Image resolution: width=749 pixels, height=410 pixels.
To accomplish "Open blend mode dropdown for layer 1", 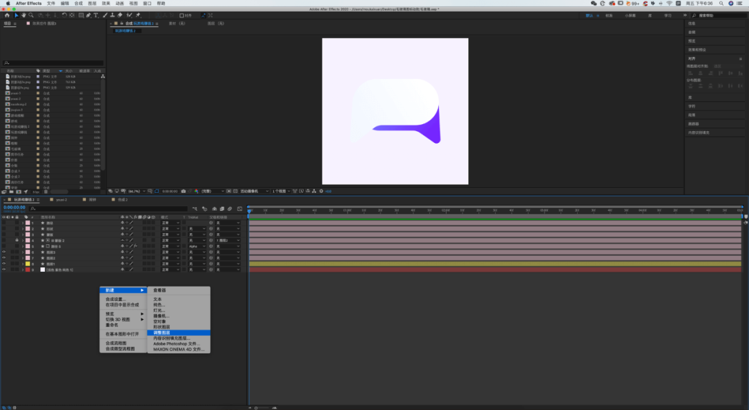I will pos(171,223).
